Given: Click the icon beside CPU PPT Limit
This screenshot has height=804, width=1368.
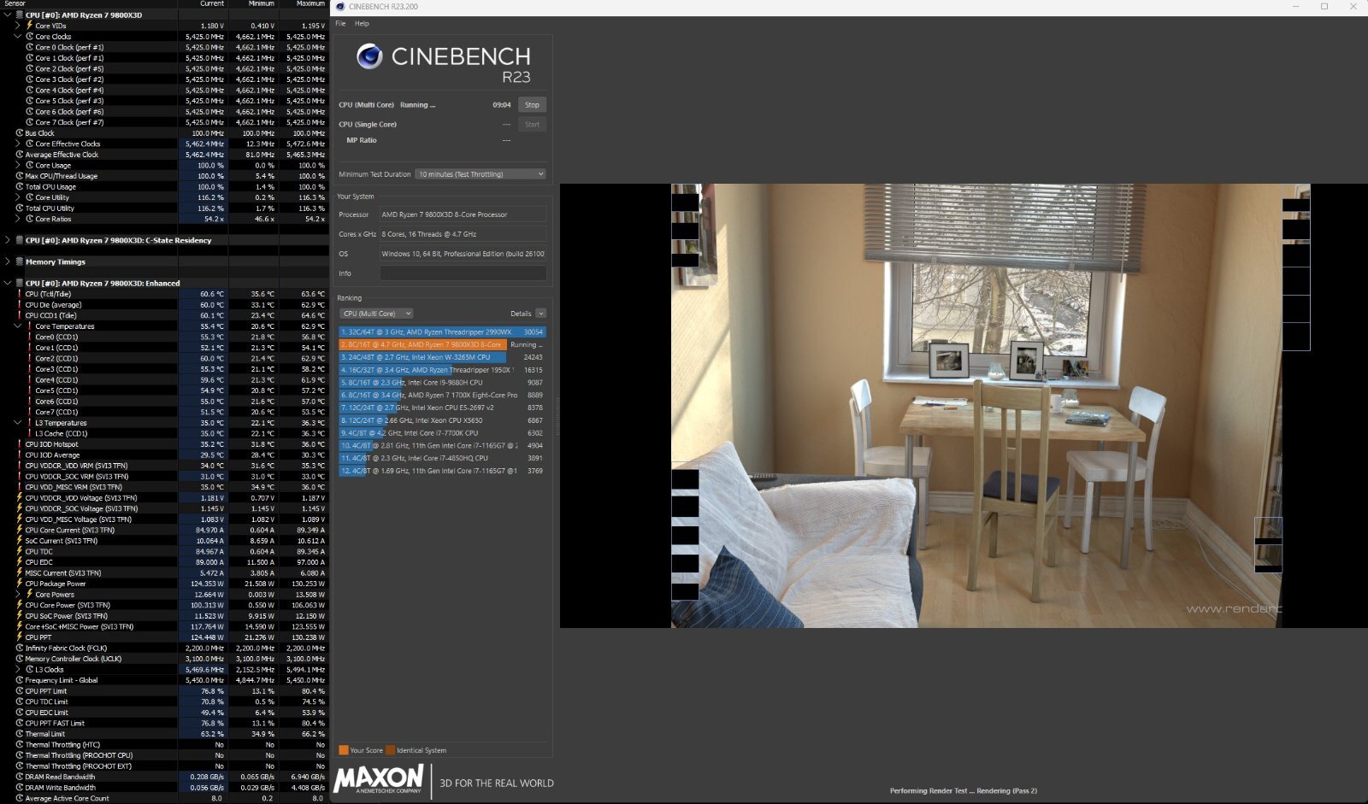Looking at the screenshot, I should (20, 691).
